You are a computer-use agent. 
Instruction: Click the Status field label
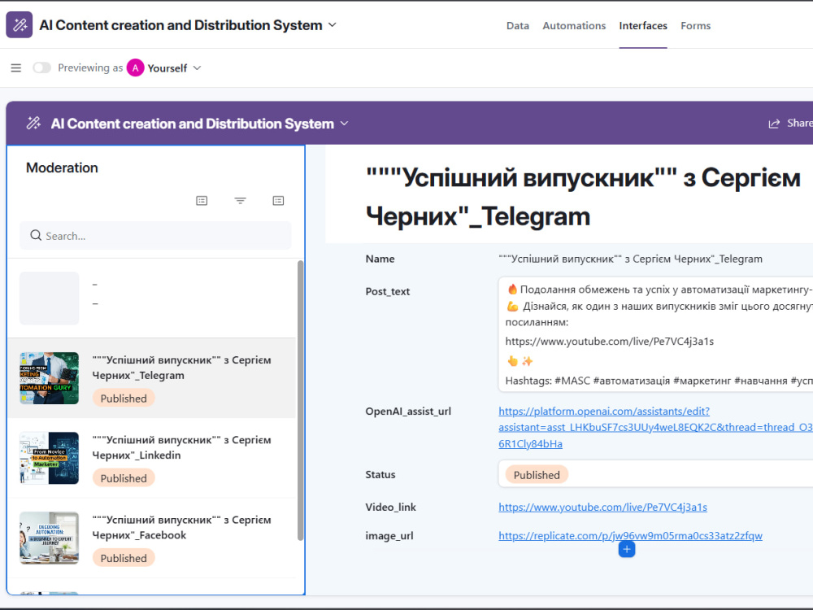pos(380,475)
